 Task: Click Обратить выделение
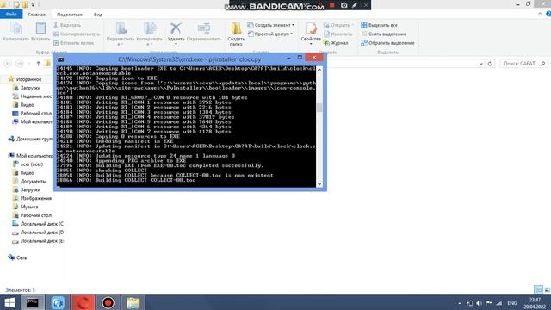tap(387, 43)
